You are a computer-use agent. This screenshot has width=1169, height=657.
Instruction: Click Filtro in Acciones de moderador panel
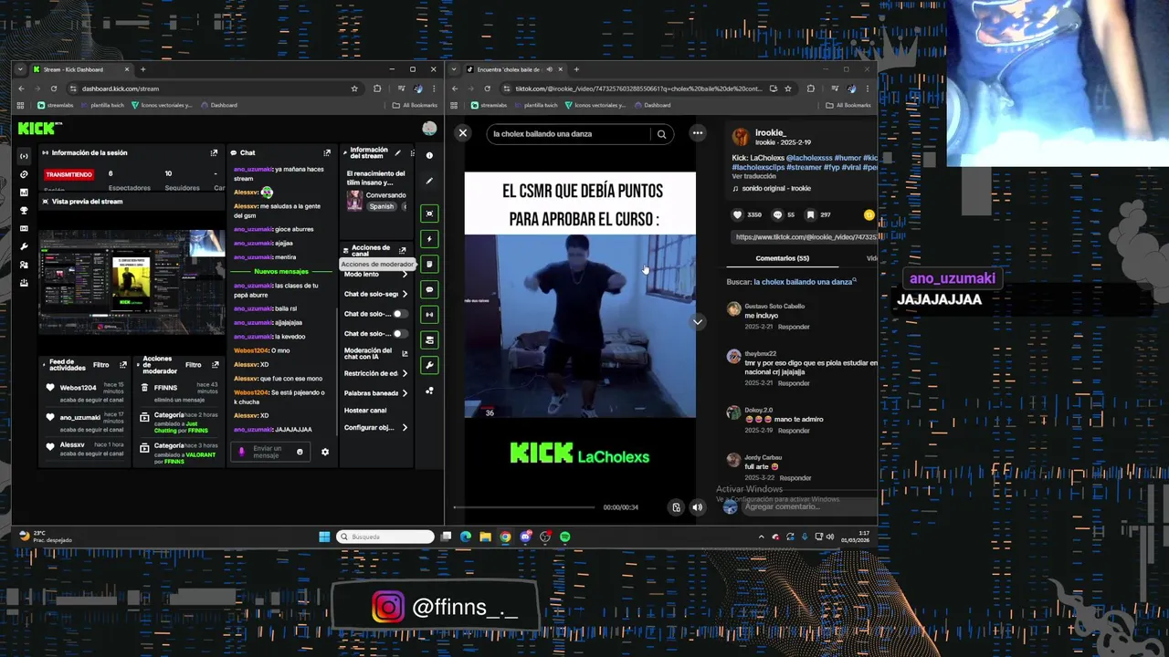193,365
